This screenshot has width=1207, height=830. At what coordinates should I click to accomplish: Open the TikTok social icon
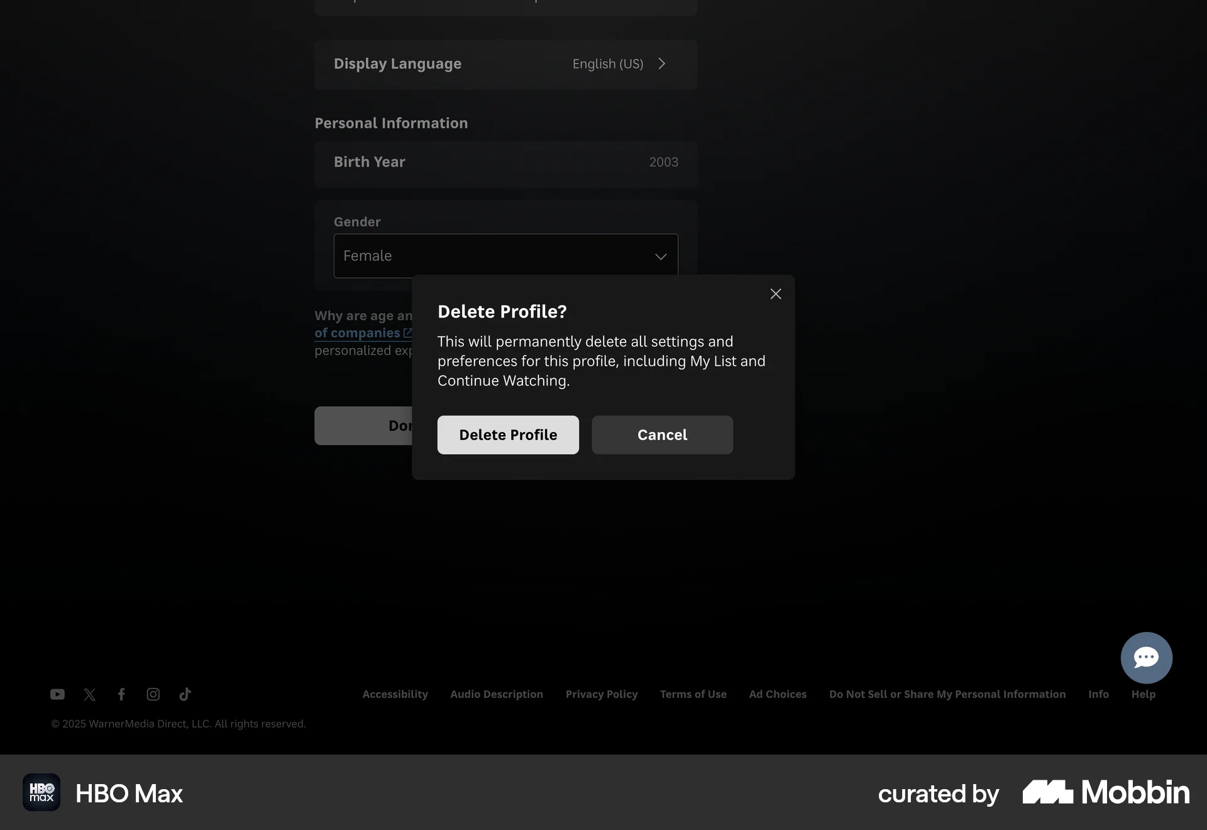point(185,694)
